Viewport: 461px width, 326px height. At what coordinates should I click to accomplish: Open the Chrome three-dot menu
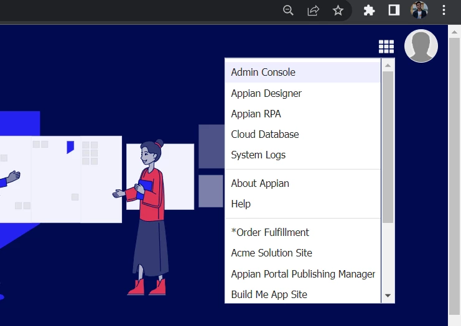[444, 11]
